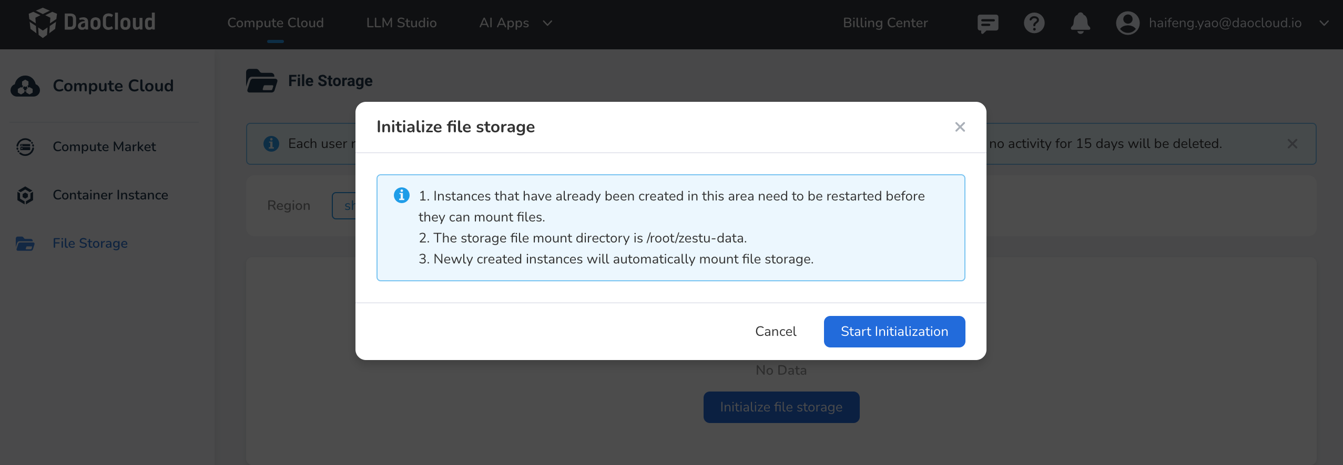Cancel the initialize file storage dialog

(775, 331)
